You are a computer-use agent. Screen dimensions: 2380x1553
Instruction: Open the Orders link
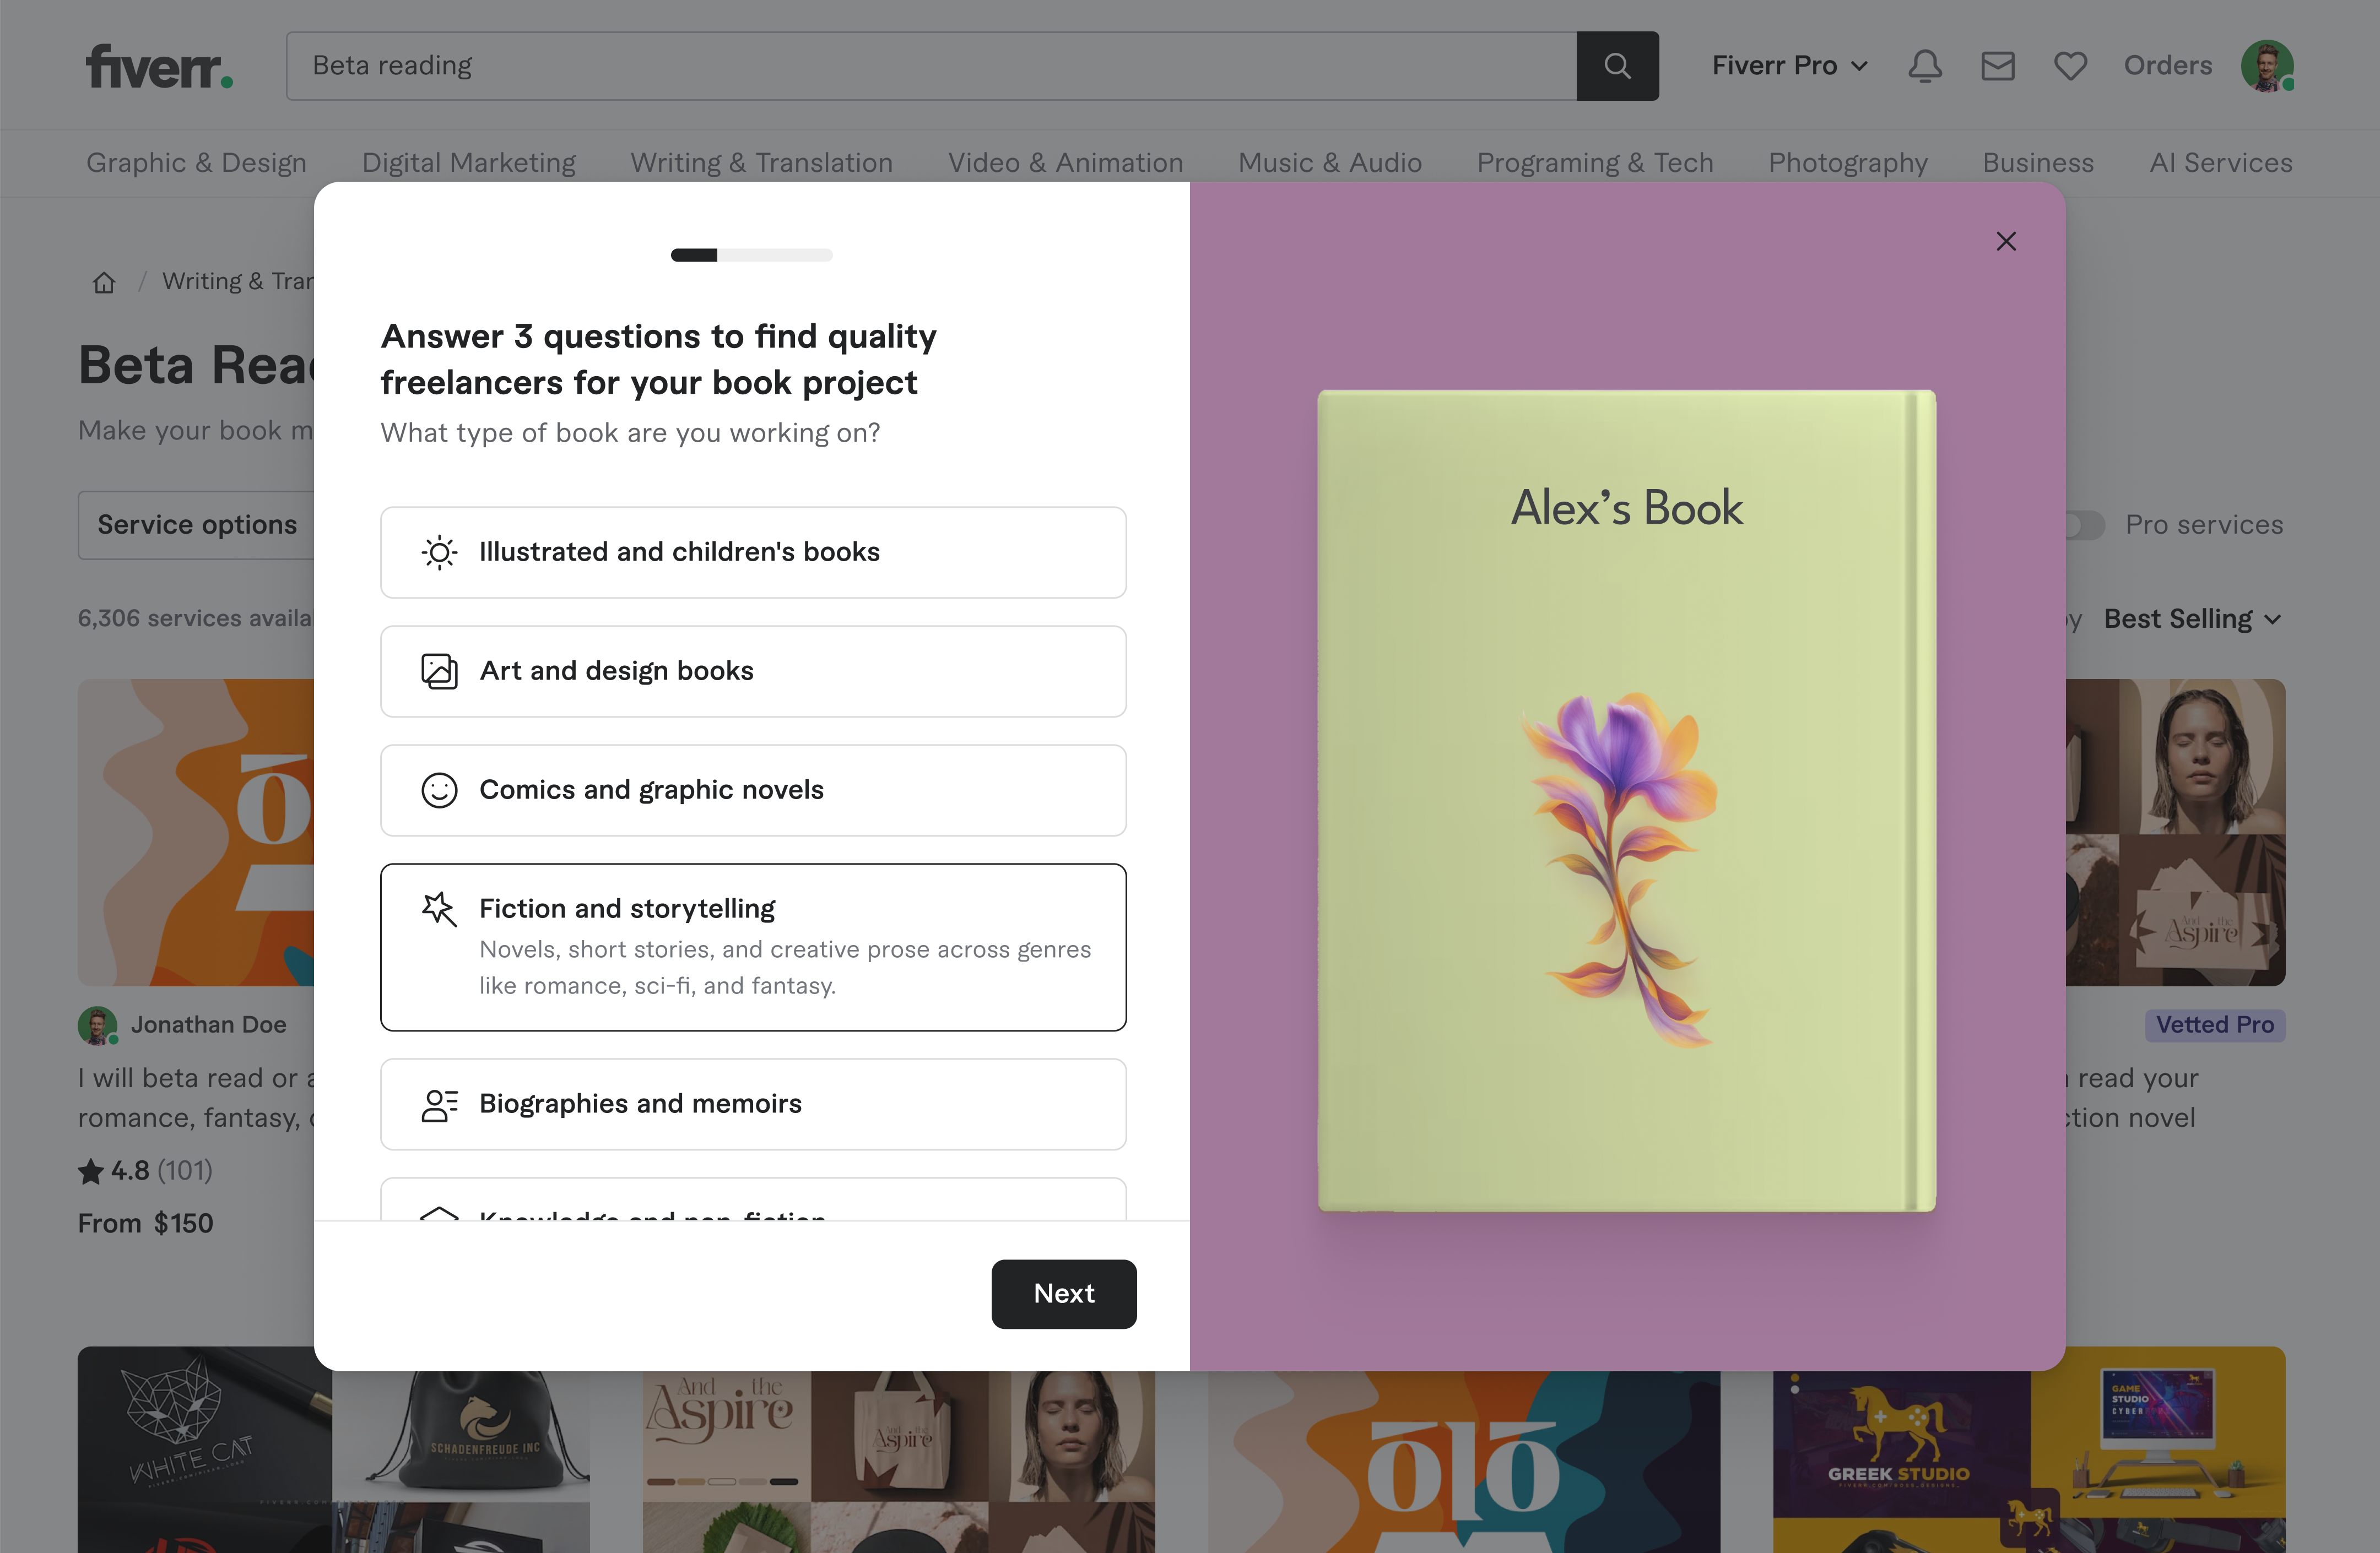click(x=2167, y=66)
